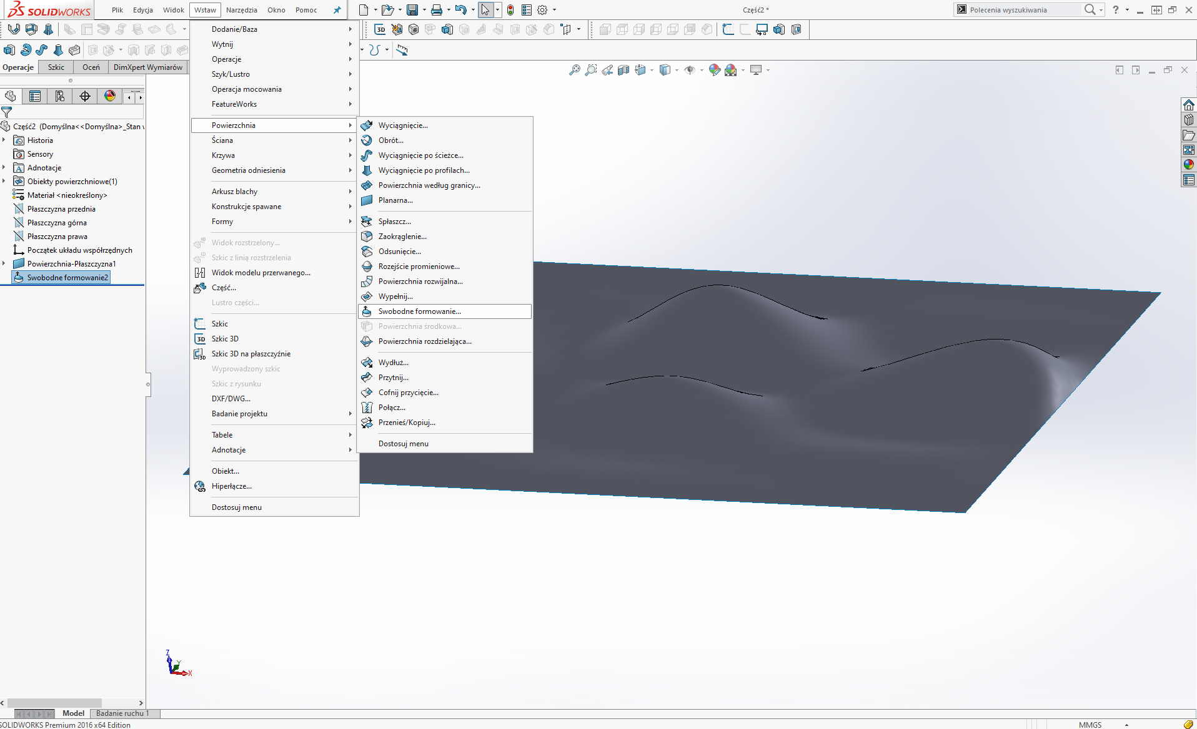Click the feature tree horizontal scrollbar
Viewport: 1197px width, 729px height.
[x=54, y=703]
